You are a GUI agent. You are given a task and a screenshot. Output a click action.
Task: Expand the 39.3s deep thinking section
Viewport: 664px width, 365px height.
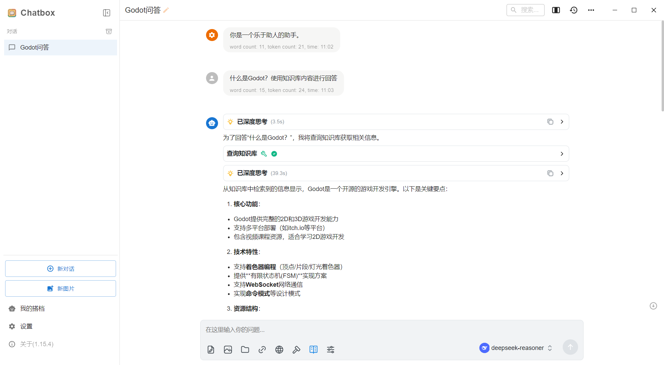point(562,173)
